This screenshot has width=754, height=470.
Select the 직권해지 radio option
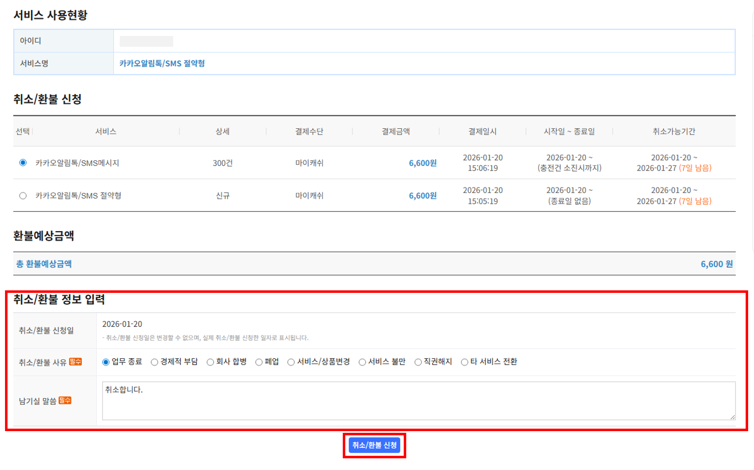tap(418, 362)
